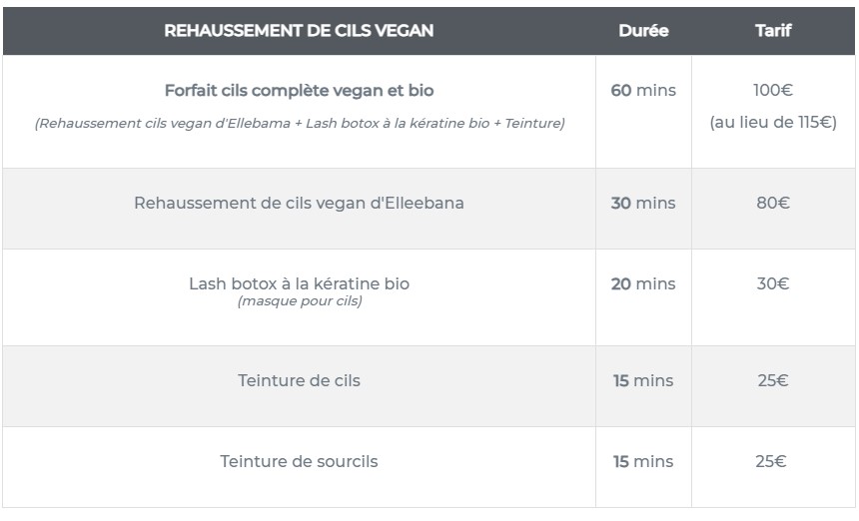Click the '60 mins' duration cell

tap(643, 91)
